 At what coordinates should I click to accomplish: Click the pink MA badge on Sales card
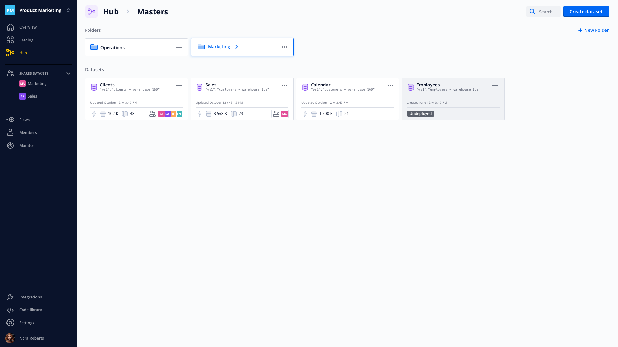(285, 114)
